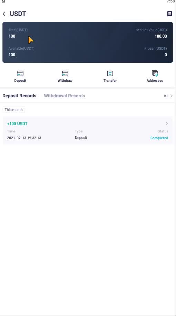Click the Transfer label
Screen dimensions: 176x316
click(x=110, y=81)
